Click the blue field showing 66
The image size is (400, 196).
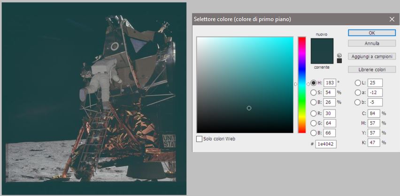coord(330,133)
